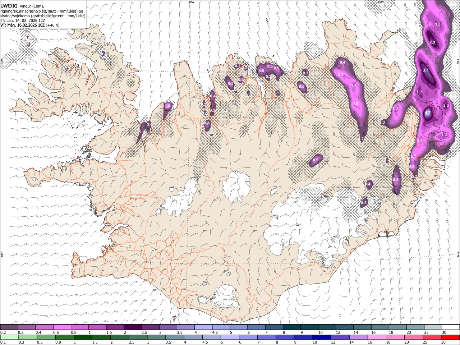Select the light periwinkle 4–4.5 swatch in the snow legend
460x345 pixels.
203,327
